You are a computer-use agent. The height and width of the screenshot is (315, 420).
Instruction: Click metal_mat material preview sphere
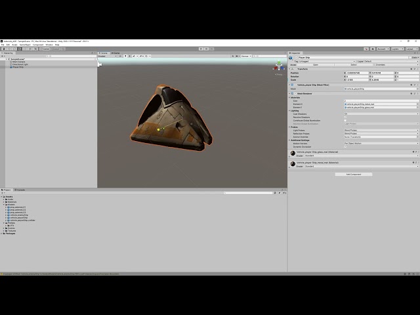293,163
